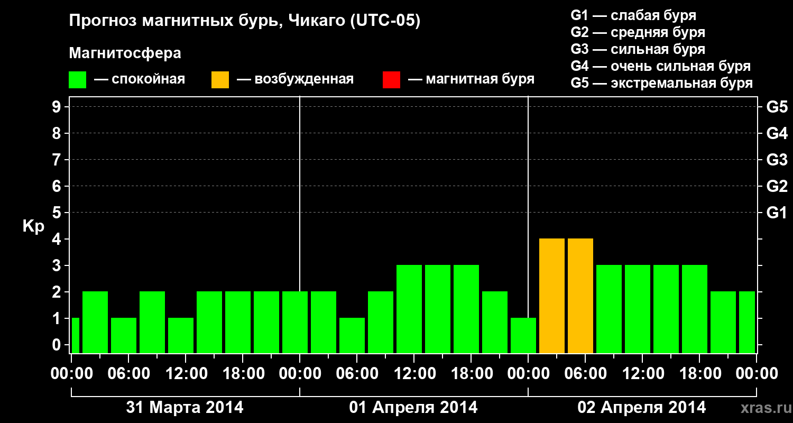Click the narrow first green bar at 00:00 on 31 Марта

point(75,335)
